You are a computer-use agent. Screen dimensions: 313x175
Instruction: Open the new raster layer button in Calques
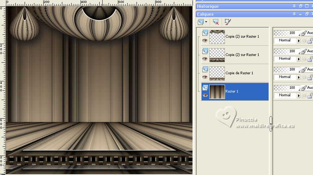tap(201, 22)
